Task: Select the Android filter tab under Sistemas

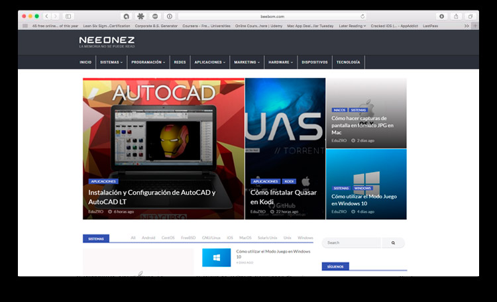Action: coord(148,238)
